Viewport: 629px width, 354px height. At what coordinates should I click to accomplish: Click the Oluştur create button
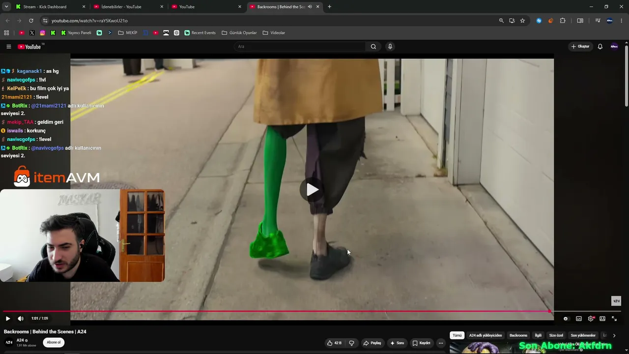point(580,47)
